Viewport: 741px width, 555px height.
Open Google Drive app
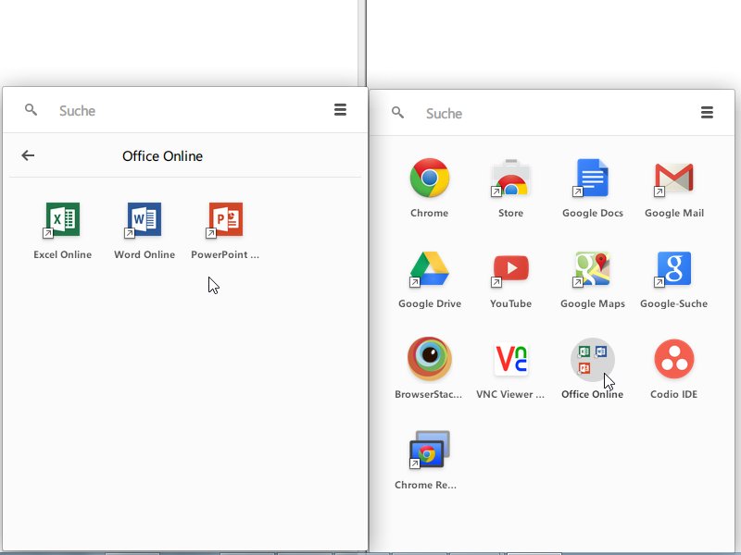(430, 269)
